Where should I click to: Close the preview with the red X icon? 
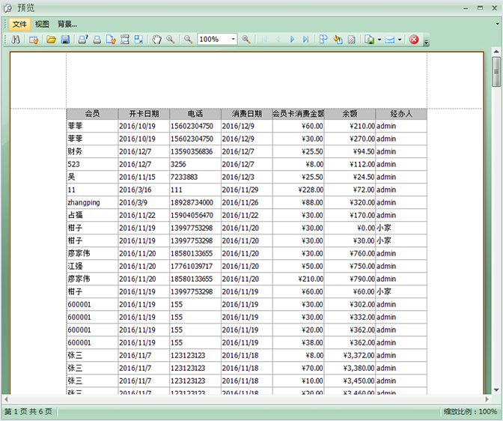click(x=414, y=39)
